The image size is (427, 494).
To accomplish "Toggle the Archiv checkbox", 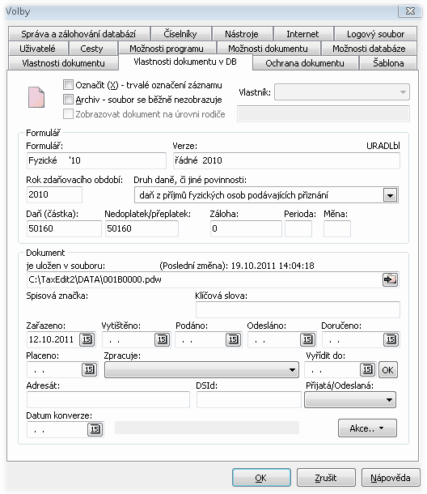I will [68, 100].
